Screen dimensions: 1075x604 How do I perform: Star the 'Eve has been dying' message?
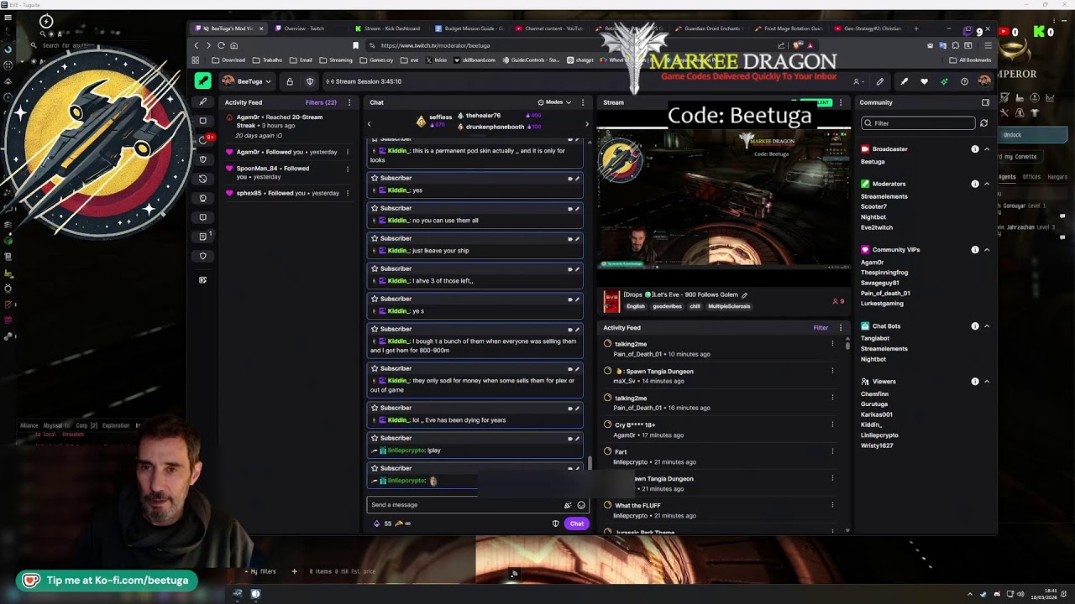click(x=375, y=408)
